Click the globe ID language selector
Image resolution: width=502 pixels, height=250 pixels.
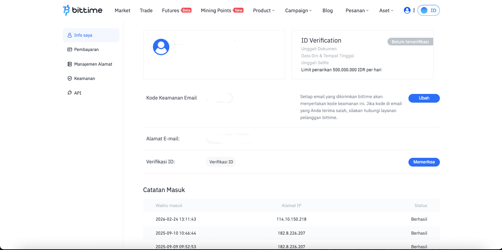(428, 10)
